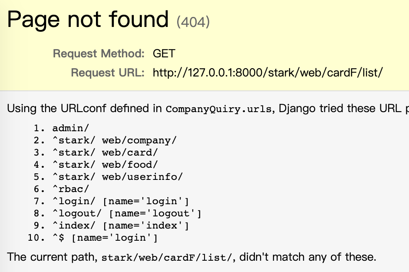This screenshot has height=272, width=409.
Task: Click the web/food/ pattern line
Action: coord(105,165)
